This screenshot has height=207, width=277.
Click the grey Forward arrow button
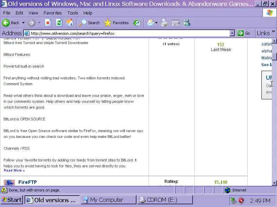32,23
